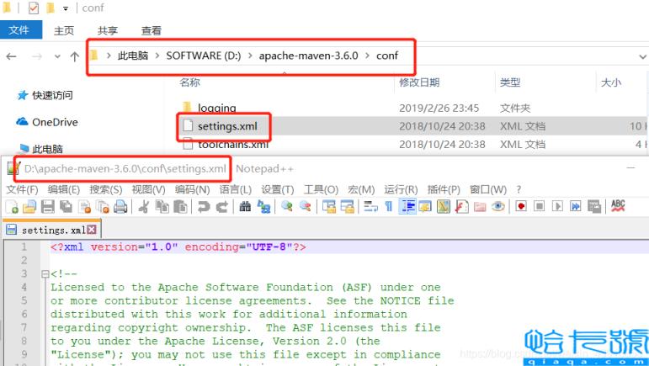Save the current file using toolbar icon
Screen dimensions: 649x366
click(48, 206)
